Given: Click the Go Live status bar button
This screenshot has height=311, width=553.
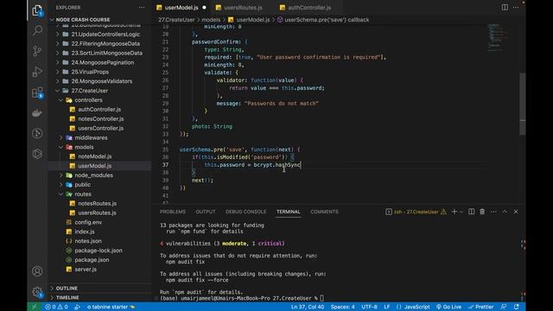Looking at the screenshot, I should [x=448, y=307].
